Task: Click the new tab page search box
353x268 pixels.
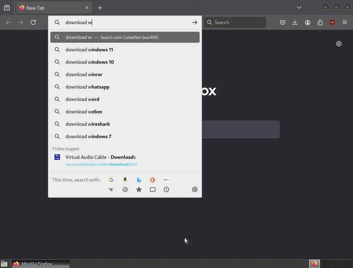Action: point(241,130)
